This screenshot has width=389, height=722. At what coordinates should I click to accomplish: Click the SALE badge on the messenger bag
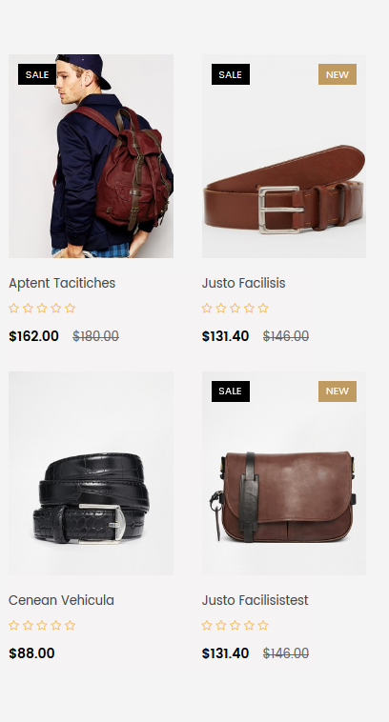click(x=231, y=391)
